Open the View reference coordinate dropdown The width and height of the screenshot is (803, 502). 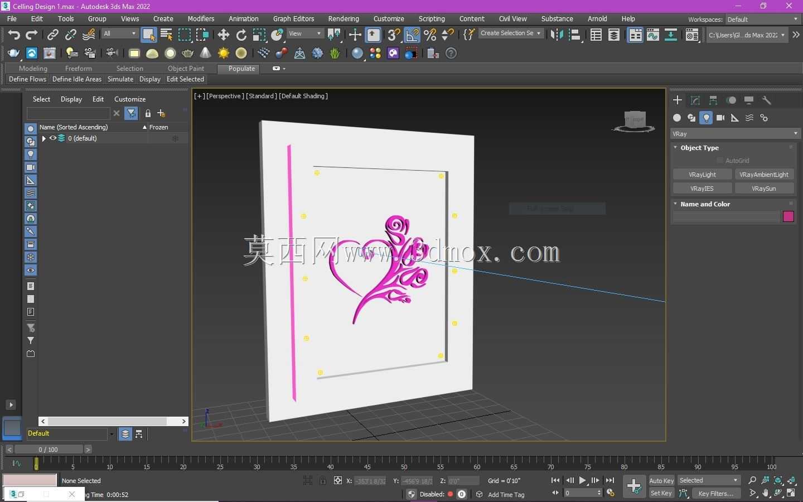pos(304,33)
